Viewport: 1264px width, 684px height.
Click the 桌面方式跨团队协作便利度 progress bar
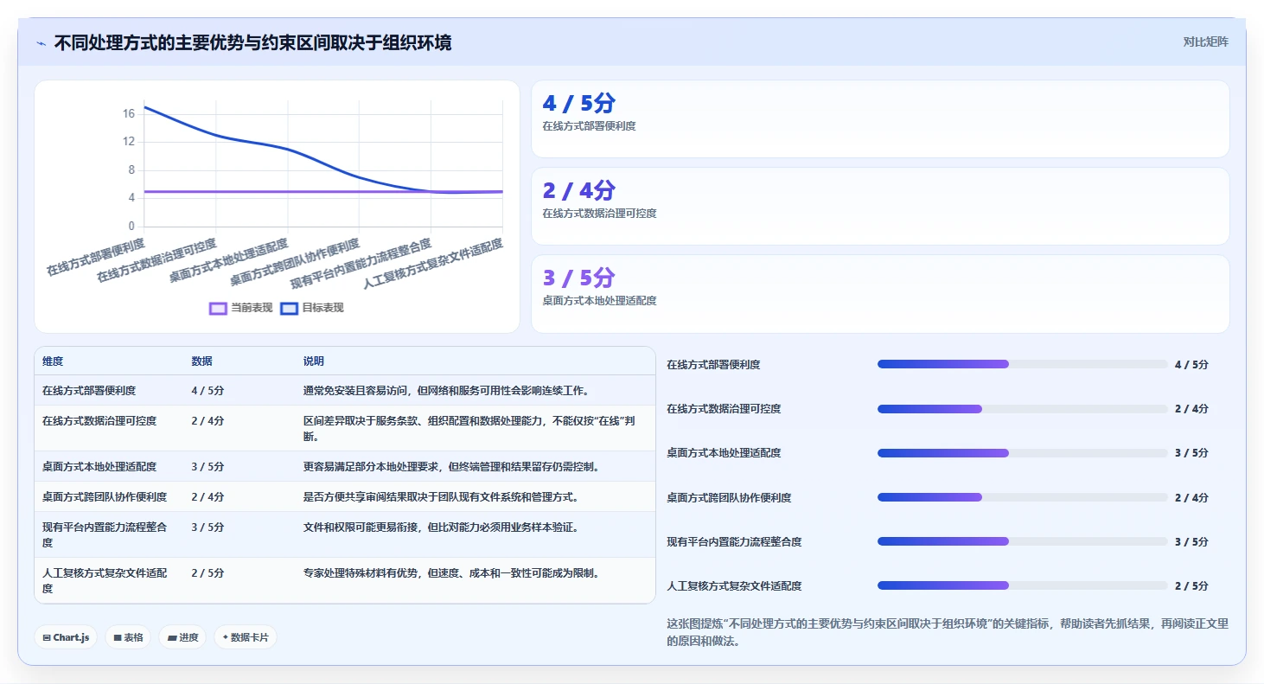(1023, 497)
